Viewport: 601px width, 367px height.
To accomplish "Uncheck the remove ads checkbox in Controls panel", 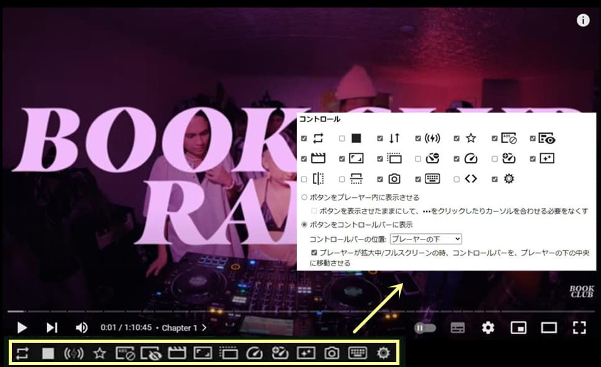I will click(x=495, y=138).
